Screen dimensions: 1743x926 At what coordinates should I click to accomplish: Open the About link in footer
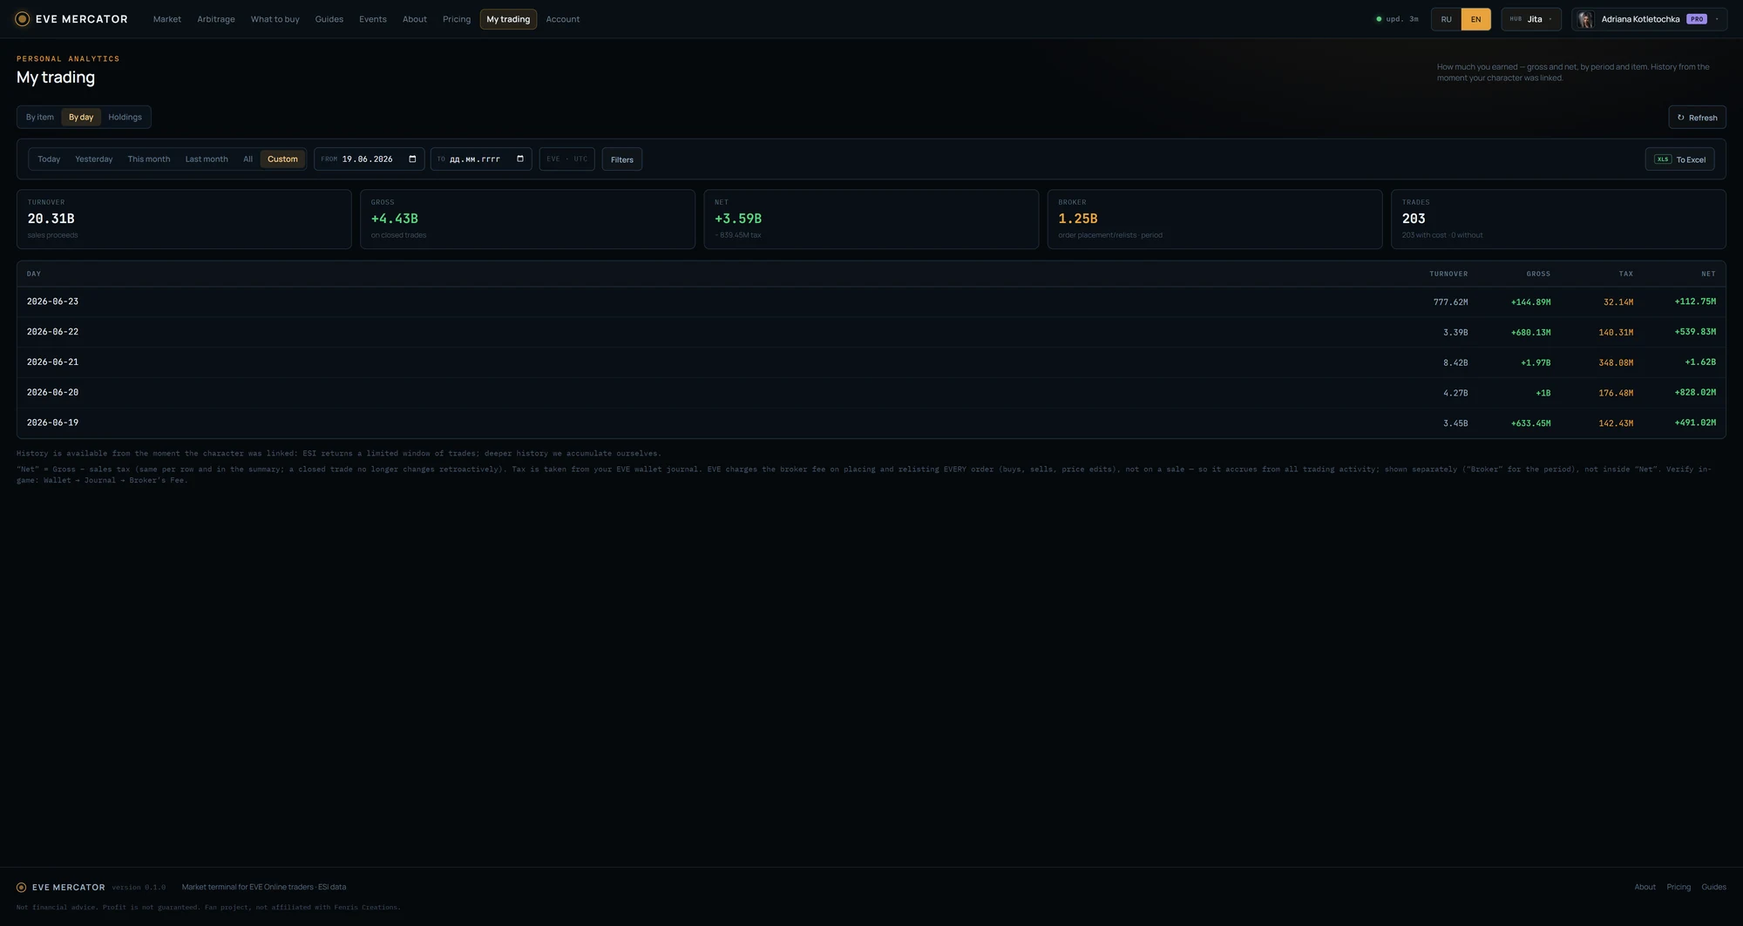pyautogui.click(x=1645, y=887)
